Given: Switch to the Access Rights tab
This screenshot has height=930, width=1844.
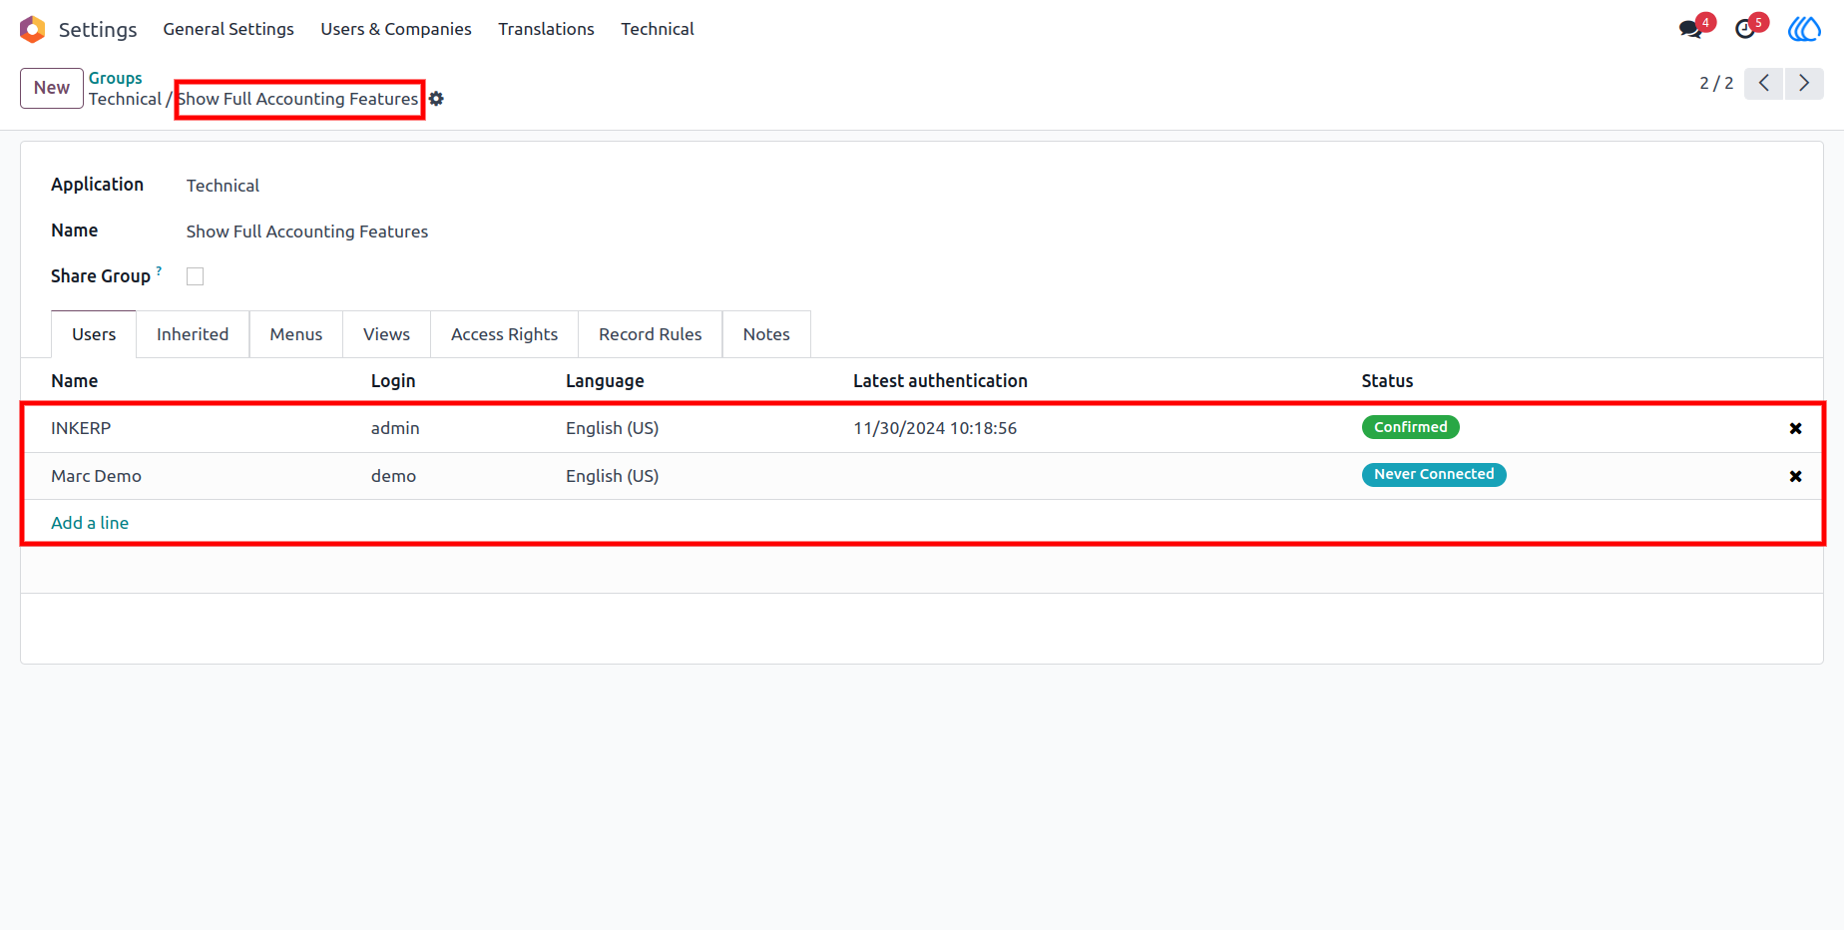Looking at the screenshot, I should point(505,334).
